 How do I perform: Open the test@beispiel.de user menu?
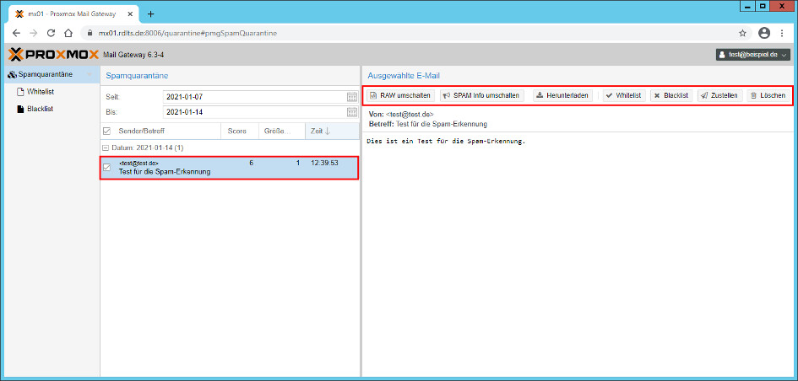coord(753,55)
